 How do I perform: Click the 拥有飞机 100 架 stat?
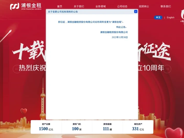77,127
